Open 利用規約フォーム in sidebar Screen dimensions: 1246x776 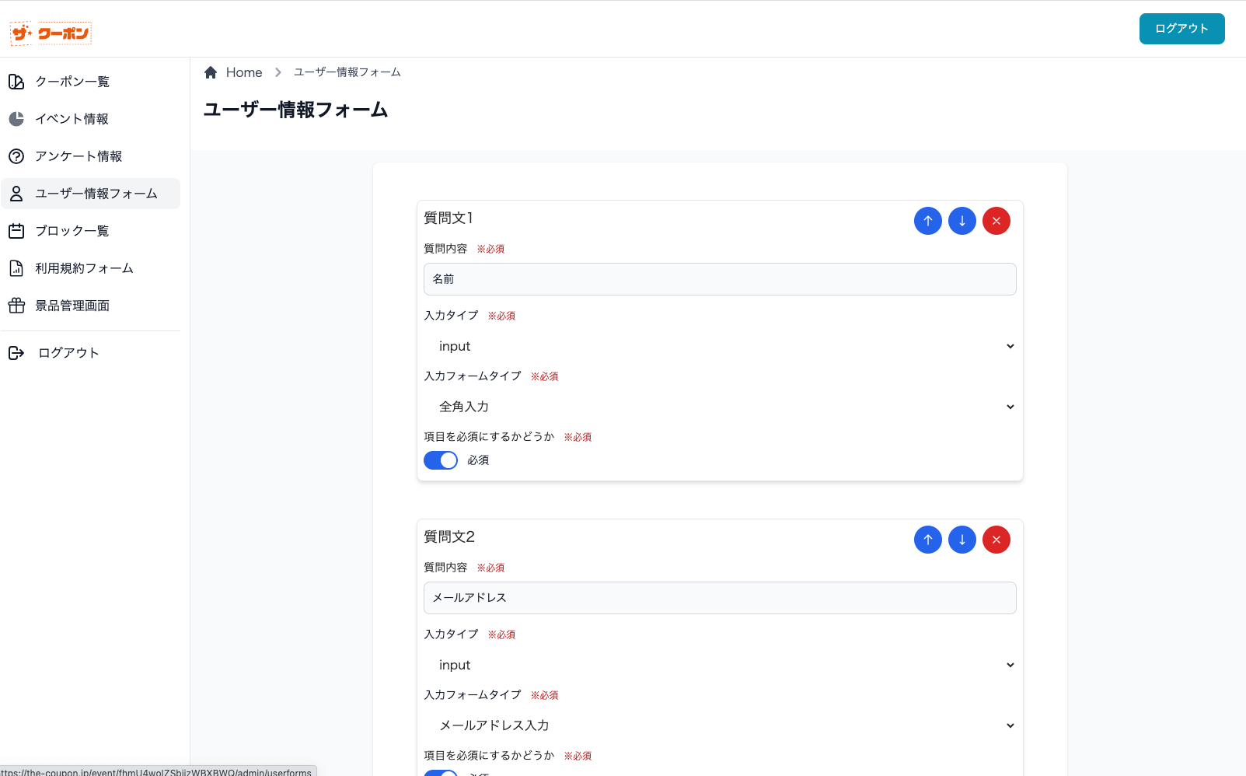(x=90, y=268)
